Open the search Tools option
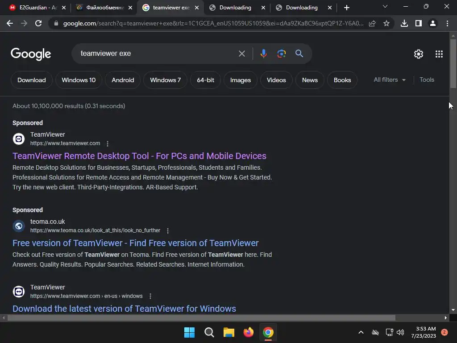The image size is (457, 343). tap(427, 79)
